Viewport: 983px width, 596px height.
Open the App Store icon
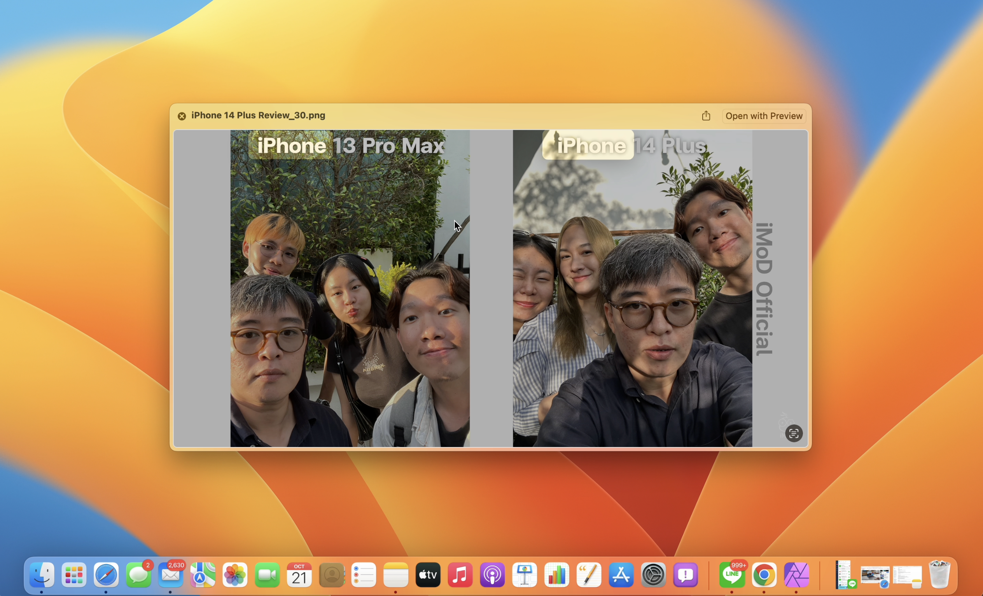pos(621,575)
